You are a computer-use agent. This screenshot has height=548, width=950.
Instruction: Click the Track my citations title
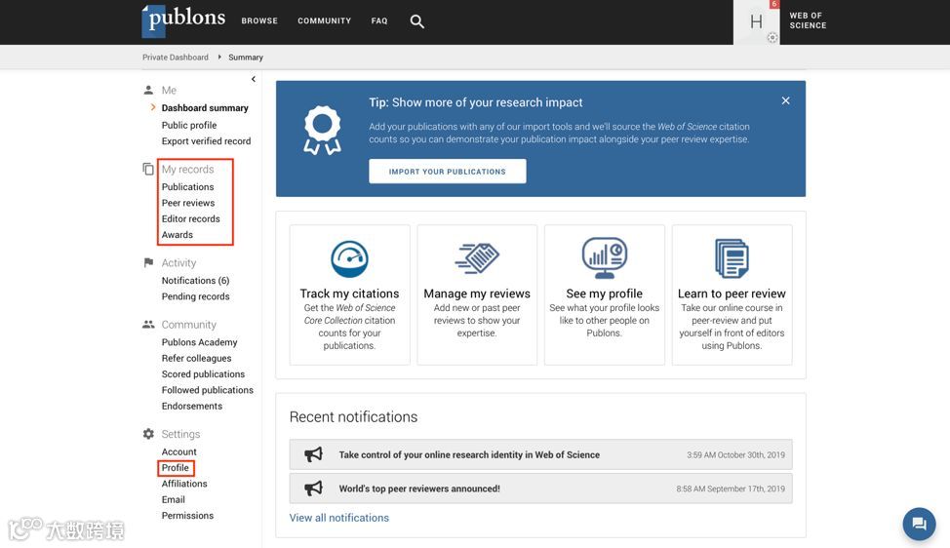349,294
